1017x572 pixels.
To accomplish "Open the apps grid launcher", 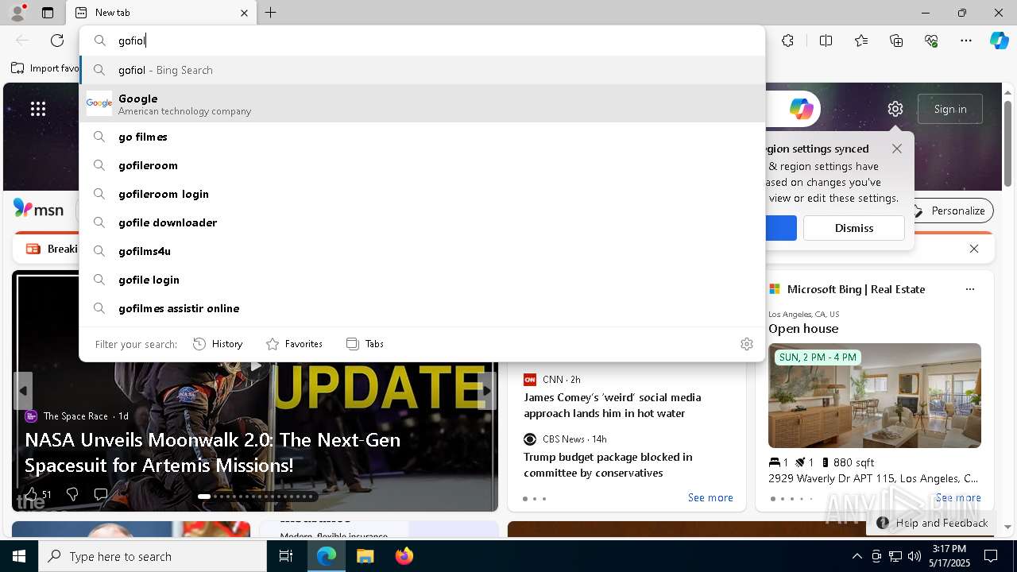I will click(x=38, y=109).
